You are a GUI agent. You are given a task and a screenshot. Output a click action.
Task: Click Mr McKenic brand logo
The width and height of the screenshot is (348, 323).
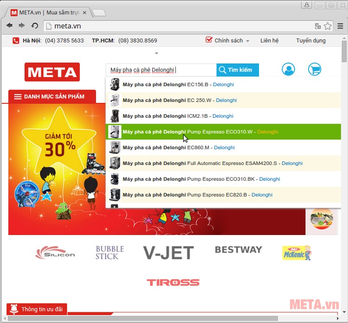point(297,253)
